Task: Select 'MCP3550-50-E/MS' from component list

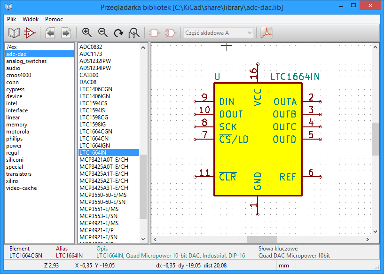Action: coord(103,195)
